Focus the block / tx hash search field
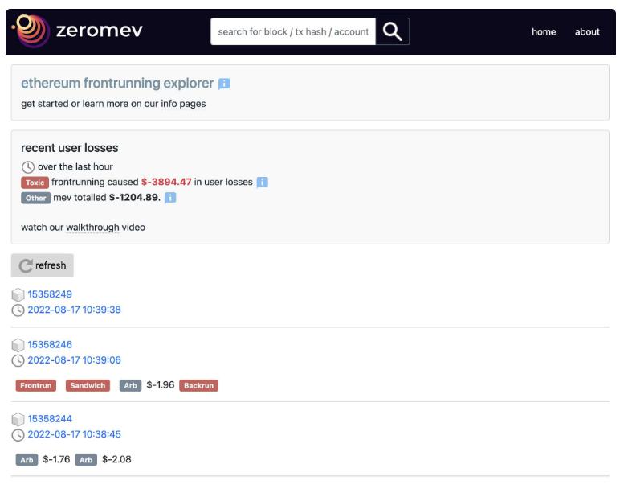628x493 pixels. point(293,32)
